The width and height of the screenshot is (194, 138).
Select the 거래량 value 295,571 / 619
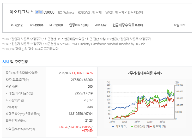[x=84, y=93]
